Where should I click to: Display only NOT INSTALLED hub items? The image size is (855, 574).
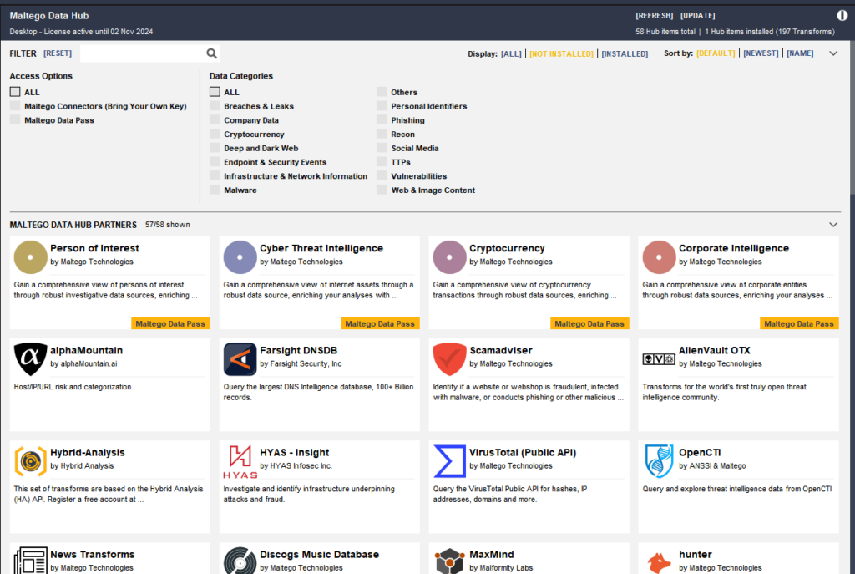click(x=561, y=53)
